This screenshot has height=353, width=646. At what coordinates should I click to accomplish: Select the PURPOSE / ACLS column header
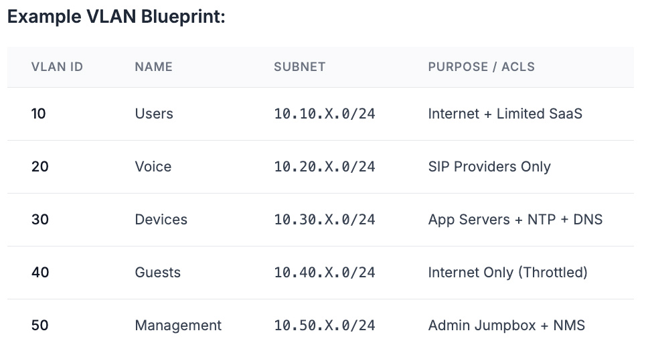tap(481, 67)
